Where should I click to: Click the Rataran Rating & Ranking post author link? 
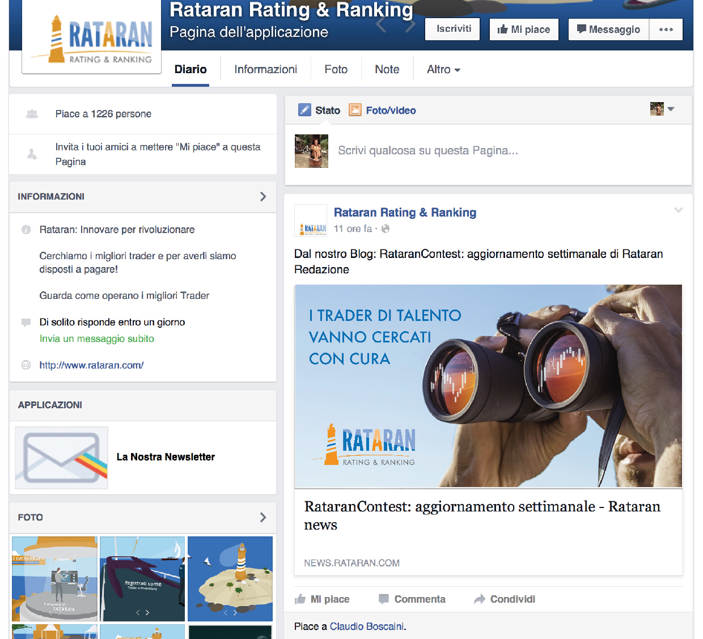click(405, 213)
